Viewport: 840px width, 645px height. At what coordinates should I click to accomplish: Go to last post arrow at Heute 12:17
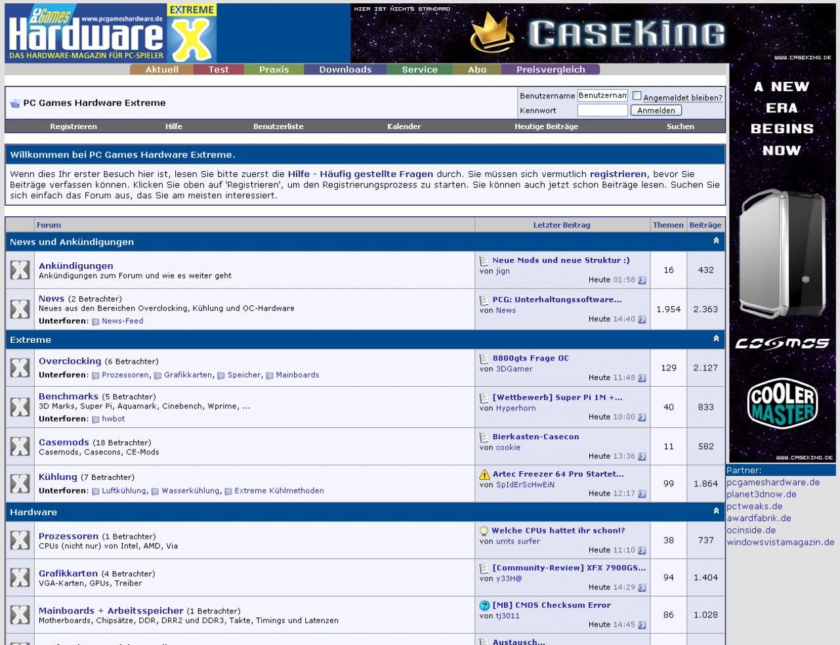(642, 494)
